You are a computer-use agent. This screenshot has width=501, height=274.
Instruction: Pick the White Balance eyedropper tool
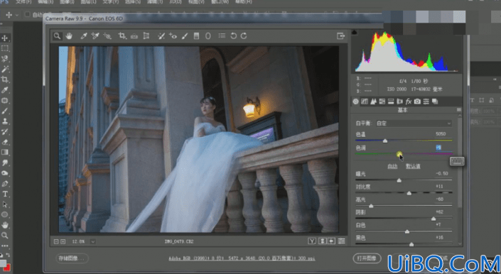(x=83, y=36)
